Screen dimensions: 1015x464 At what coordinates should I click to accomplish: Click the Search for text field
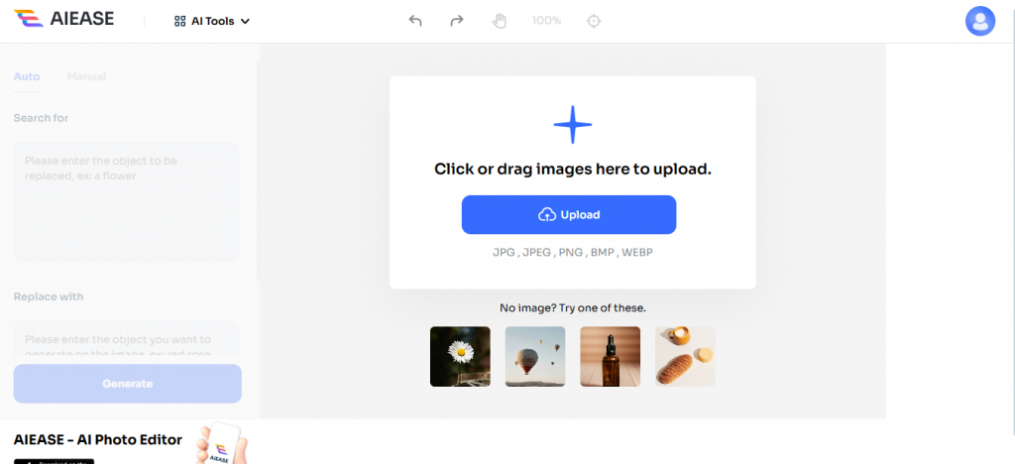tap(126, 201)
